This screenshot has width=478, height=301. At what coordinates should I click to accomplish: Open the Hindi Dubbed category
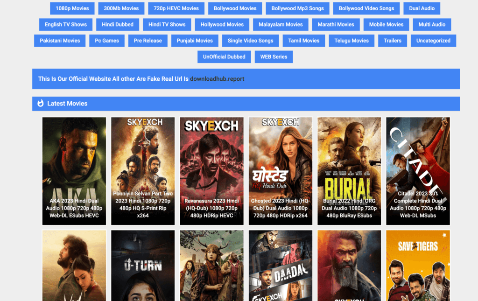point(118,25)
